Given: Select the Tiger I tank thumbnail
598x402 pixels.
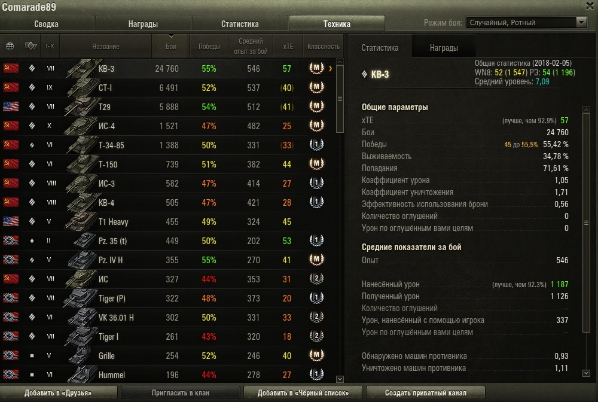Looking at the screenshot, I should 81,336.
